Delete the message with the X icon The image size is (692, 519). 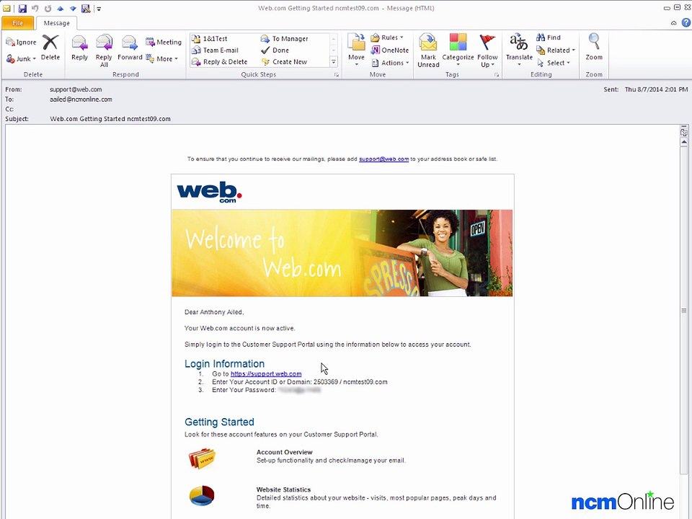coord(50,48)
